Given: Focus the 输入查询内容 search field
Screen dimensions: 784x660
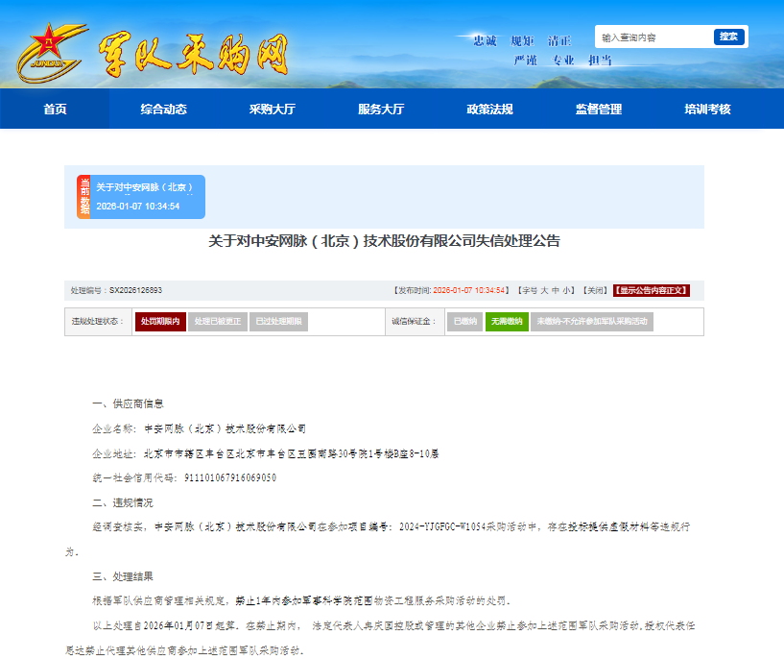Looking at the screenshot, I should [x=654, y=37].
